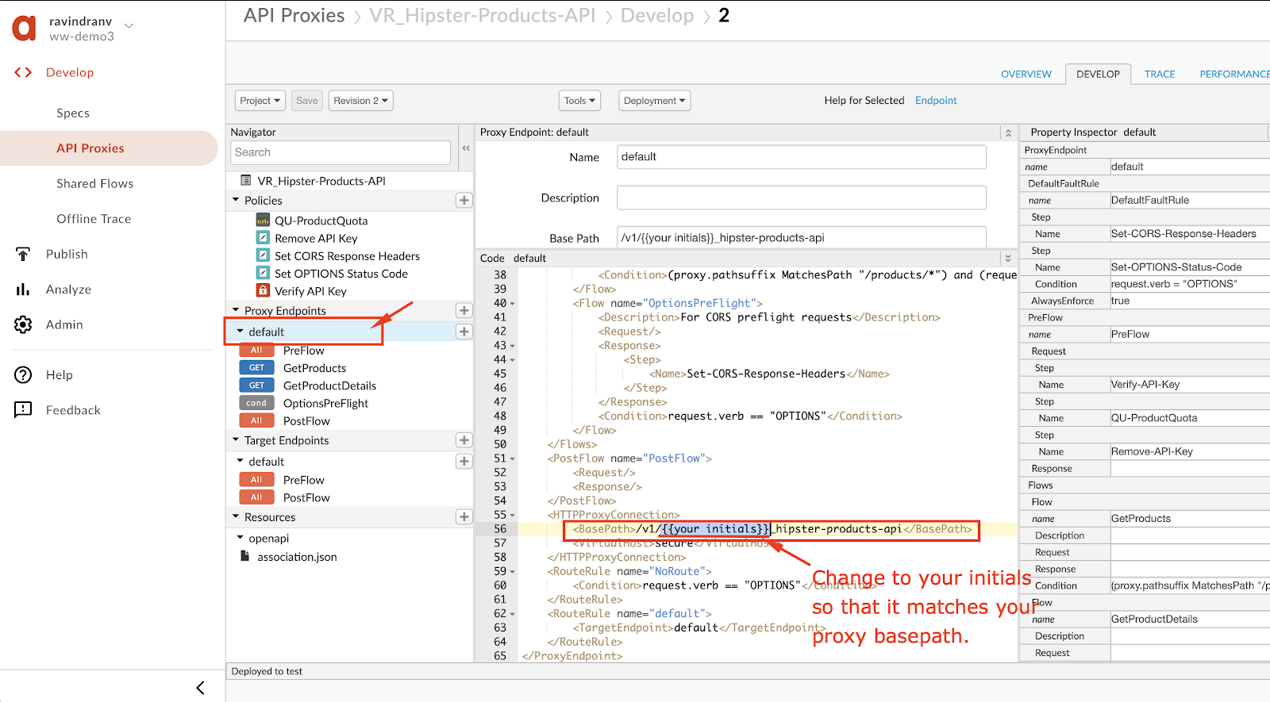Switch to the TRACE tab
The image size is (1270, 702).
pos(1160,74)
